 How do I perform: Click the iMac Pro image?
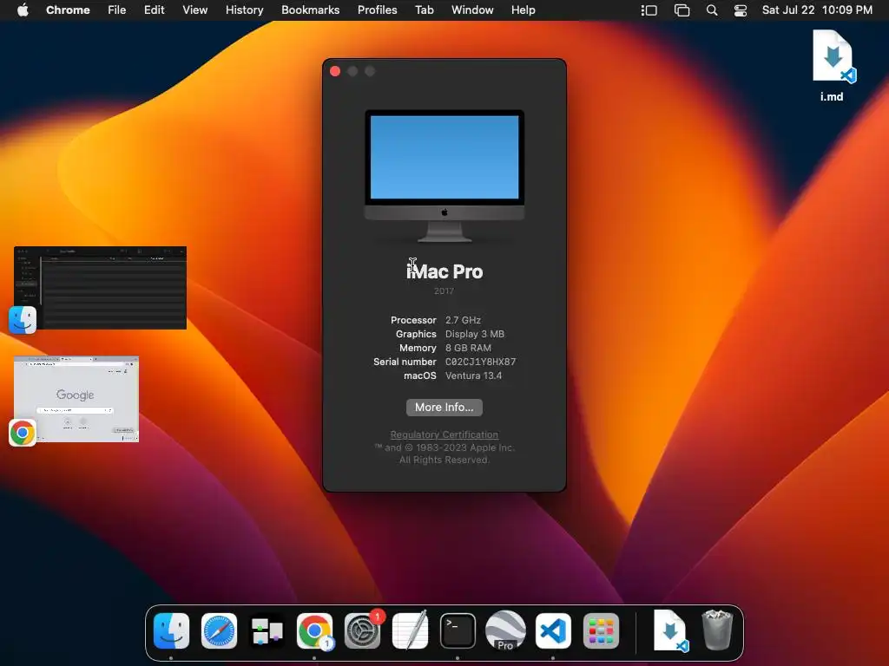444,176
